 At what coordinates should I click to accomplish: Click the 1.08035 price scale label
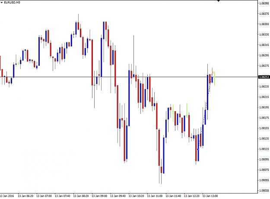(264, 190)
